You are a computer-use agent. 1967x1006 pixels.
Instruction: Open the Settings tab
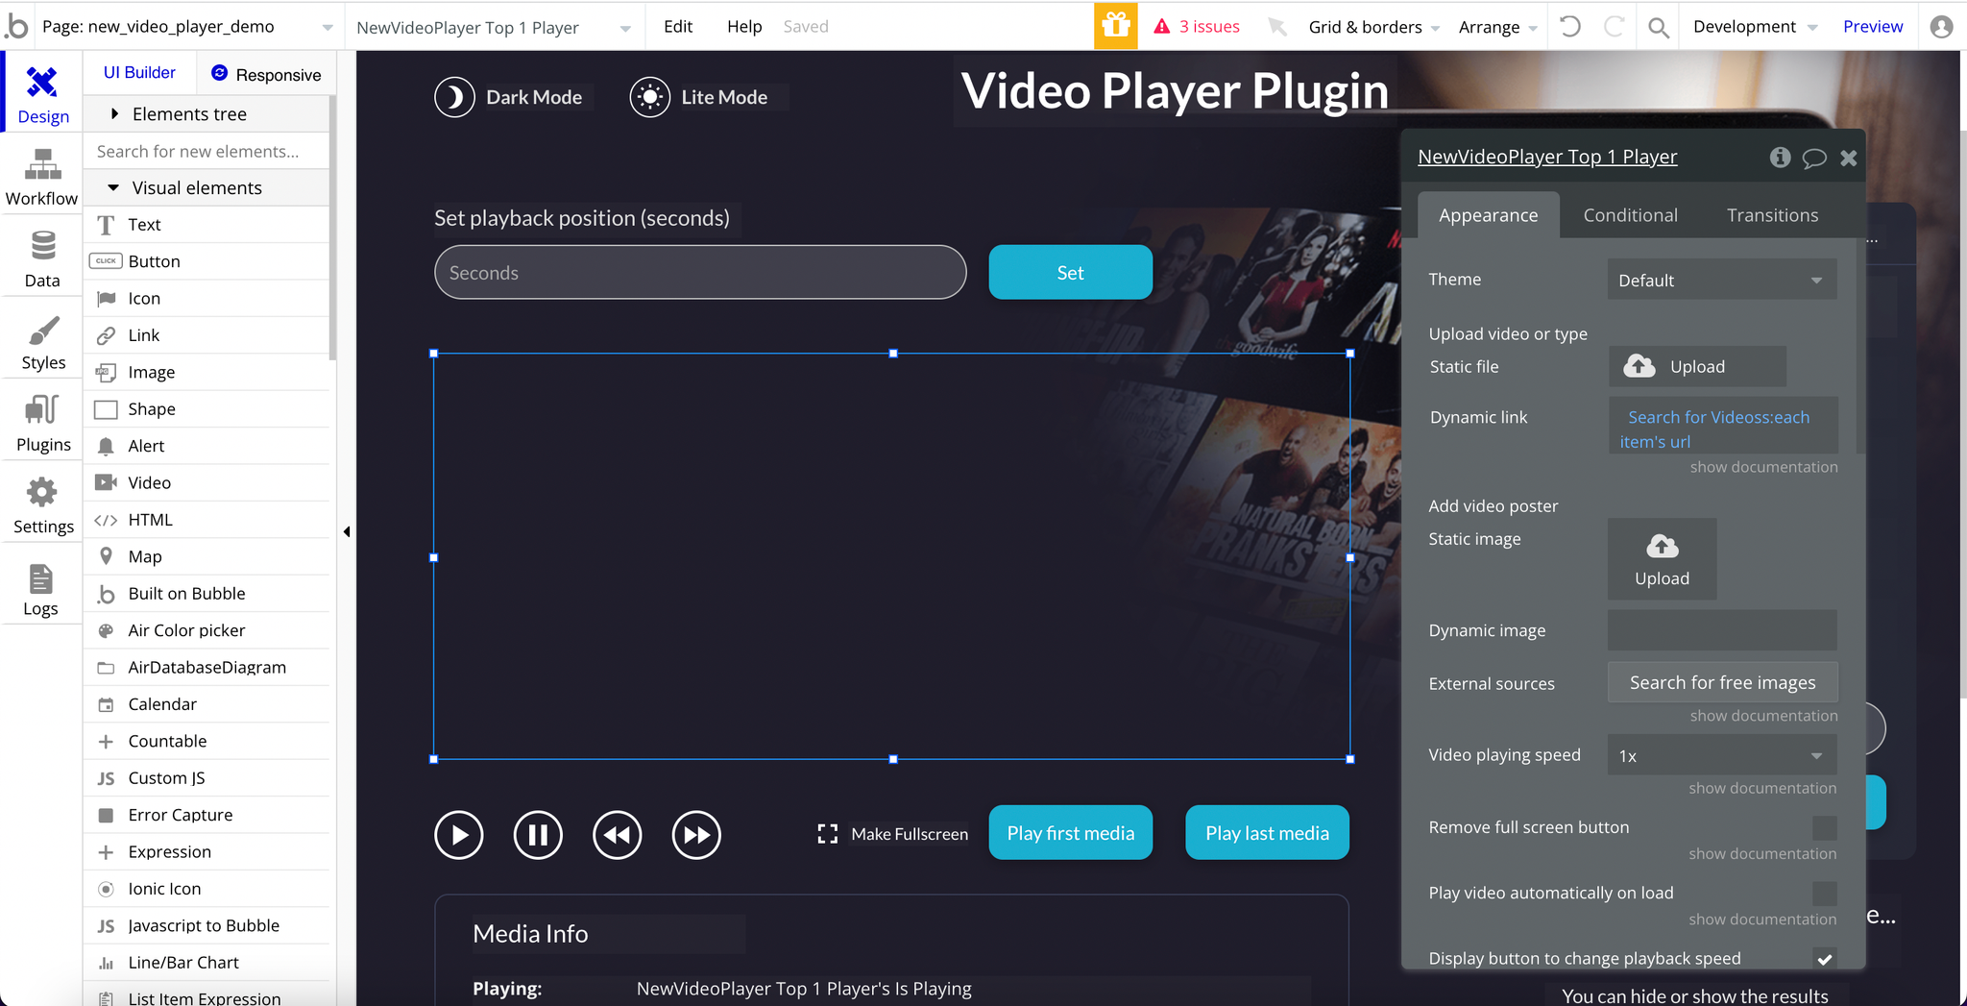point(42,506)
